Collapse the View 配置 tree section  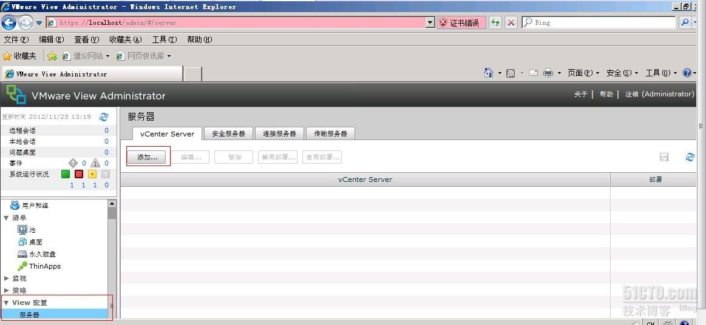pos(6,303)
